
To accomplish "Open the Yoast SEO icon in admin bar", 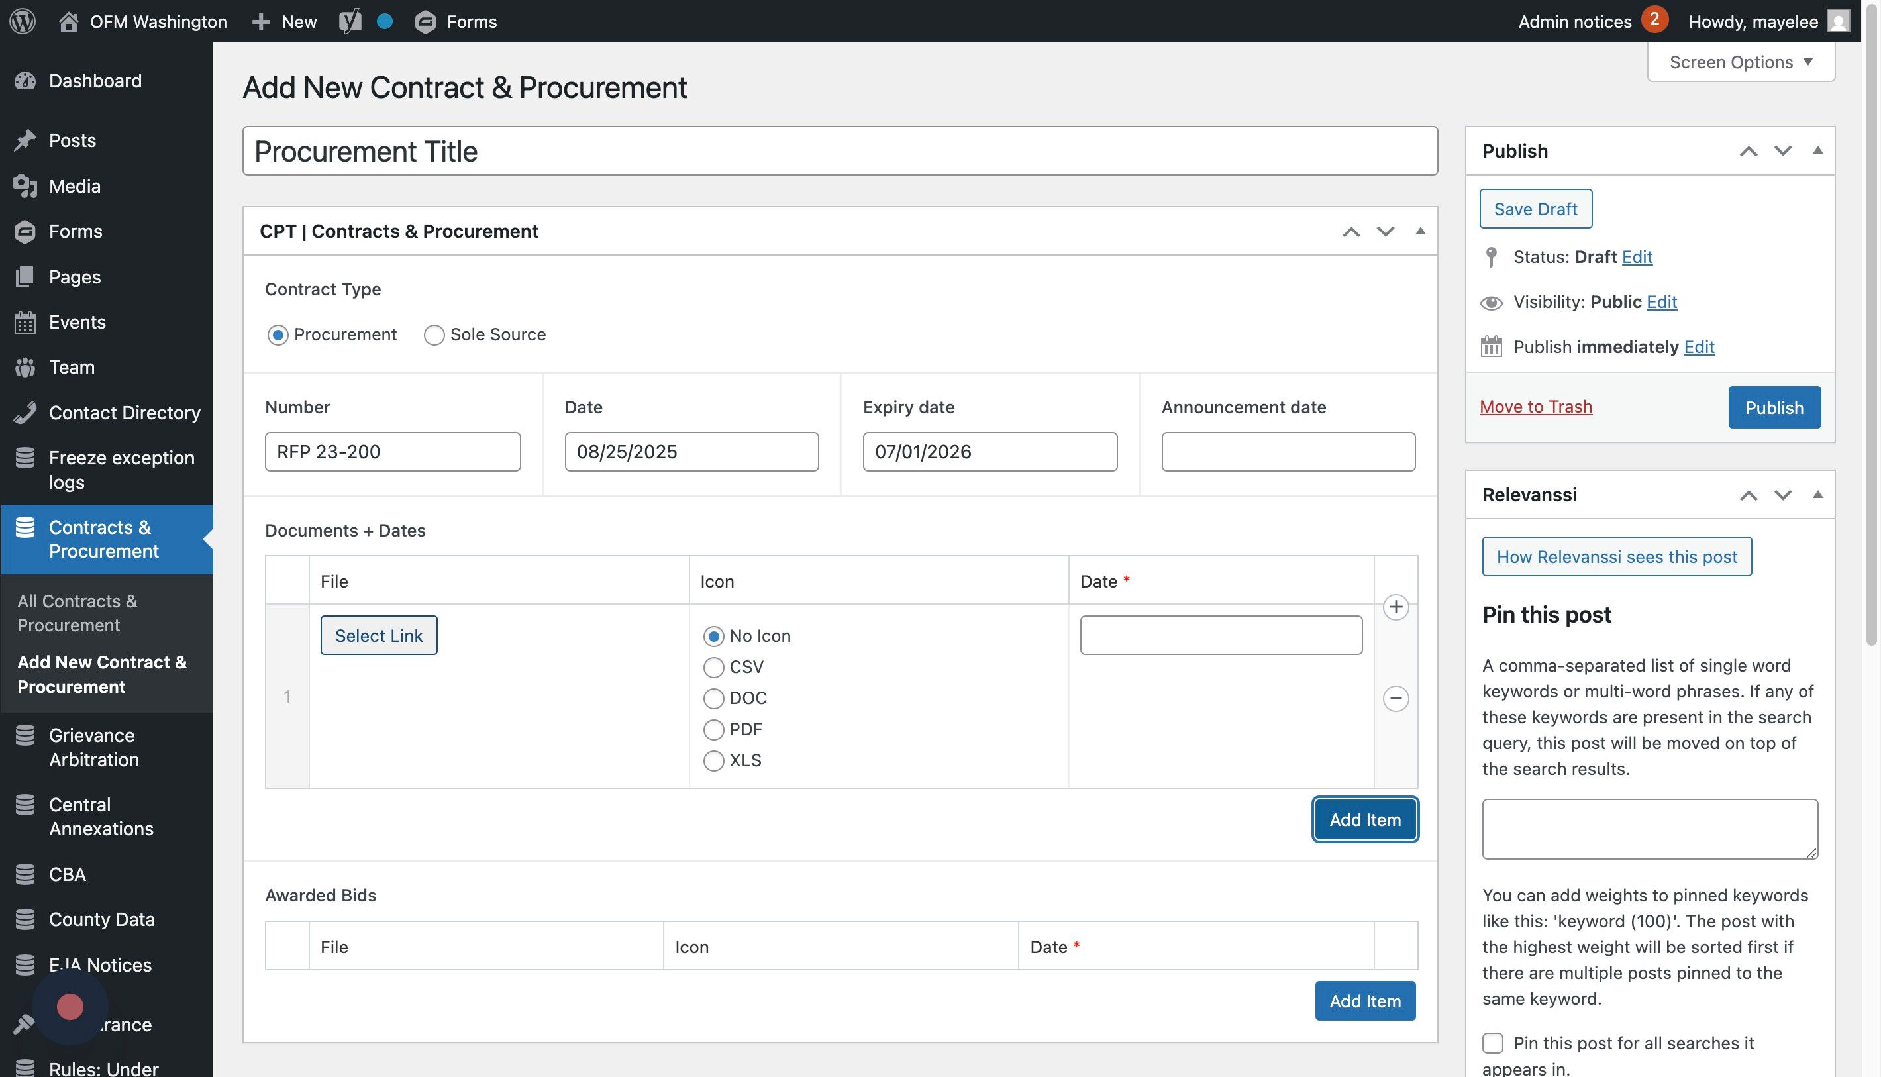I will [x=350, y=21].
